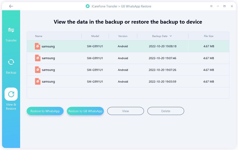
Task: Select samsung name in 19:07:26 row
Action: [48, 70]
